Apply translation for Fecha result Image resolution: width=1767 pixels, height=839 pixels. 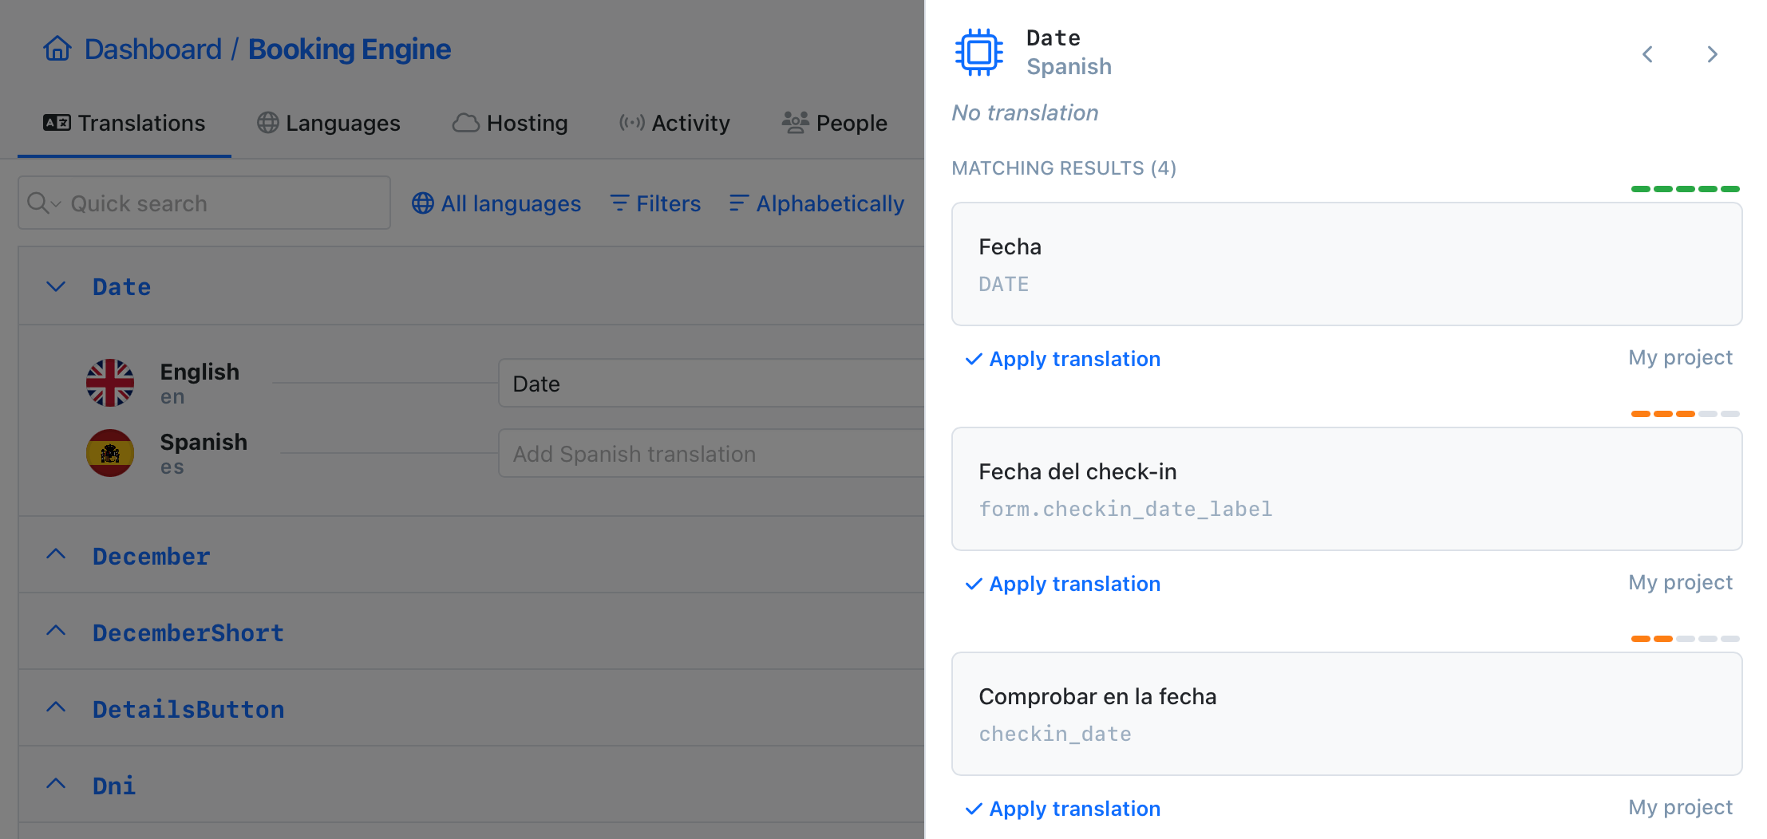pos(1063,359)
